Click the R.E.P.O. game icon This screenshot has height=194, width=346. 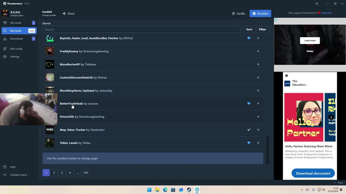point(5,13)
